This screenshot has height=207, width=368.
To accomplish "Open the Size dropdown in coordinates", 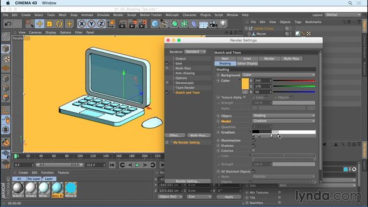I will (199, 197).
